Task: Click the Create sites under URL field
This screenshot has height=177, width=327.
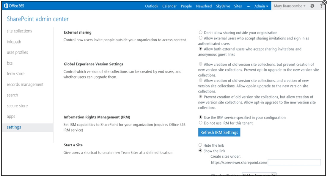Action: (294, 162)
